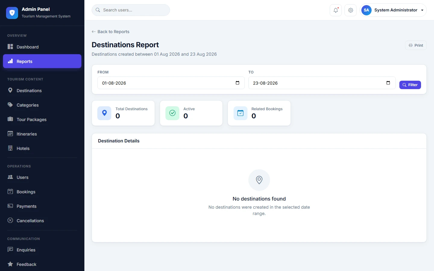This screenshot has height=271, width=434.
Task: Click the Hotels building icon
Action: (10, 148)
